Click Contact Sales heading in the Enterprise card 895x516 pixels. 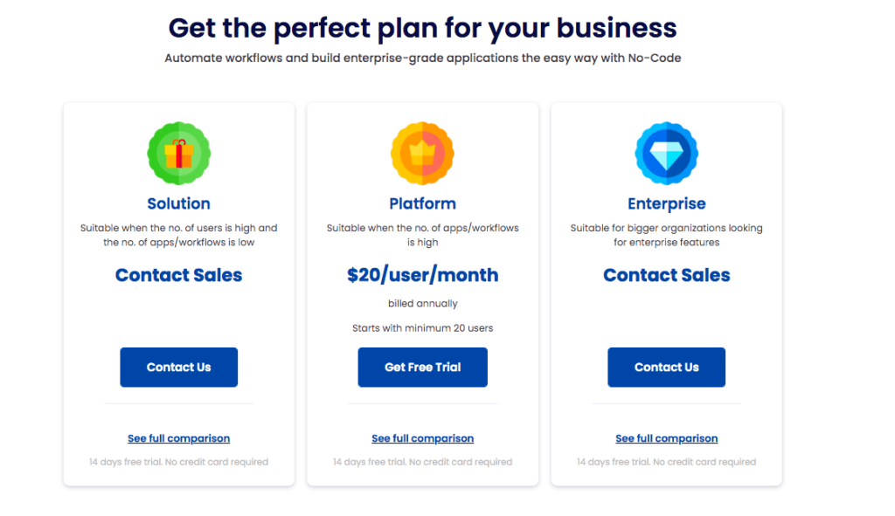pos(666,275)
